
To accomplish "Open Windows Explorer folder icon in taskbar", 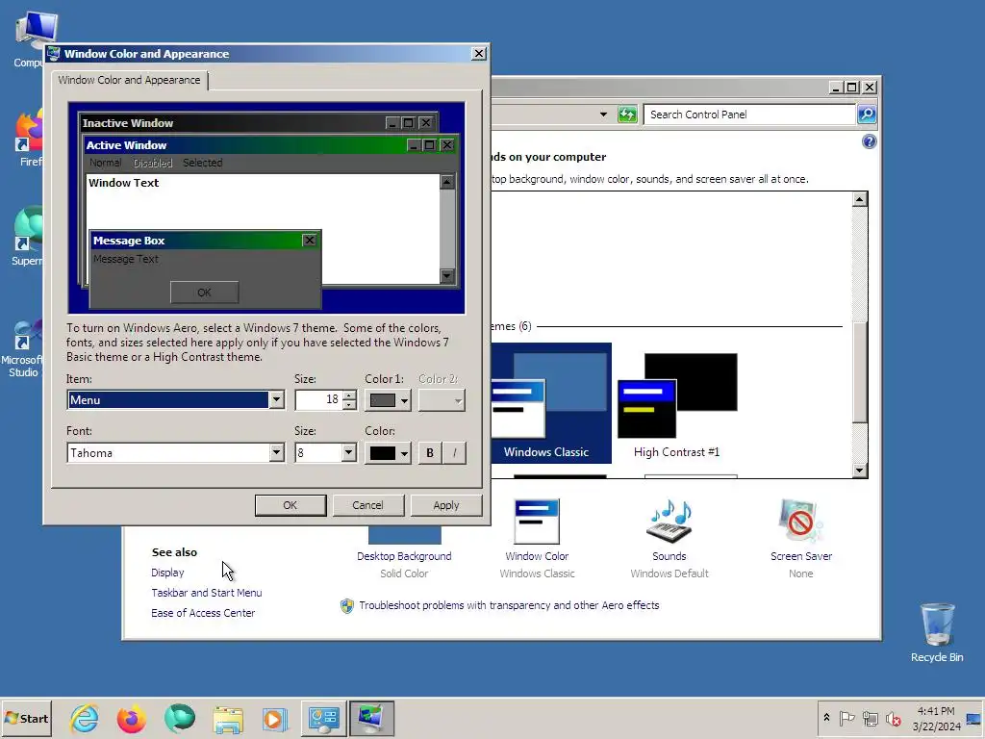I will pos(227,718).
